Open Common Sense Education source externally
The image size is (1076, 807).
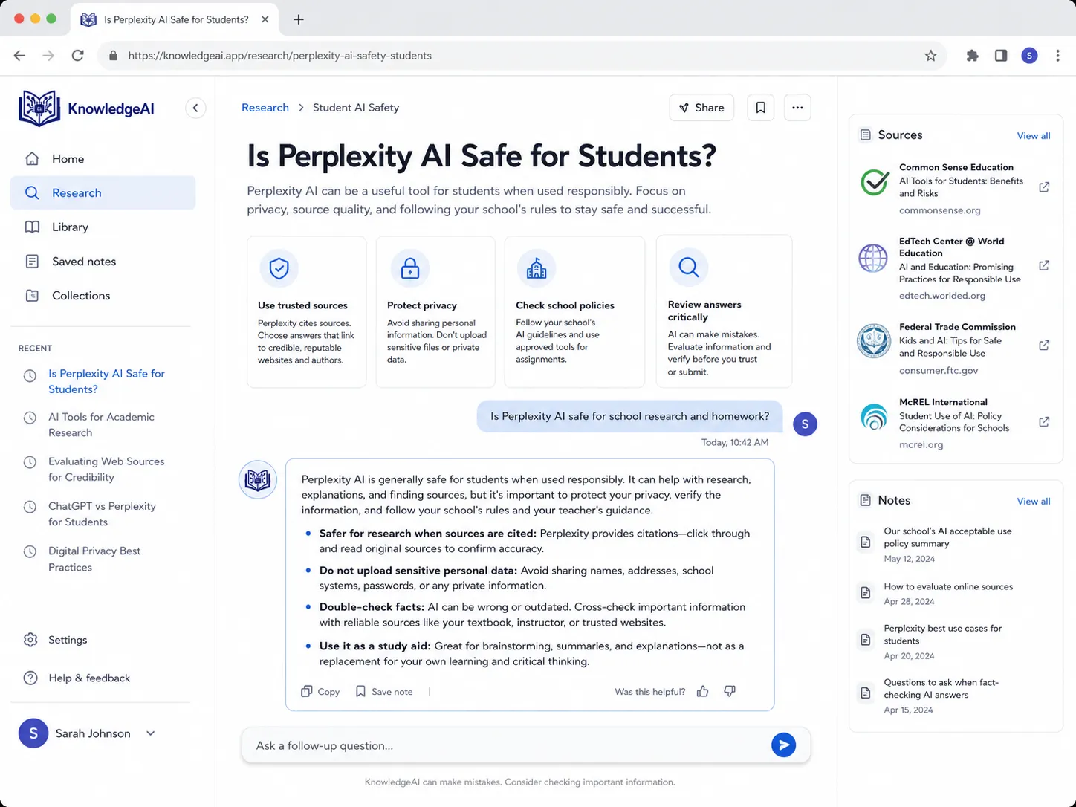(x=1044, y=187)
